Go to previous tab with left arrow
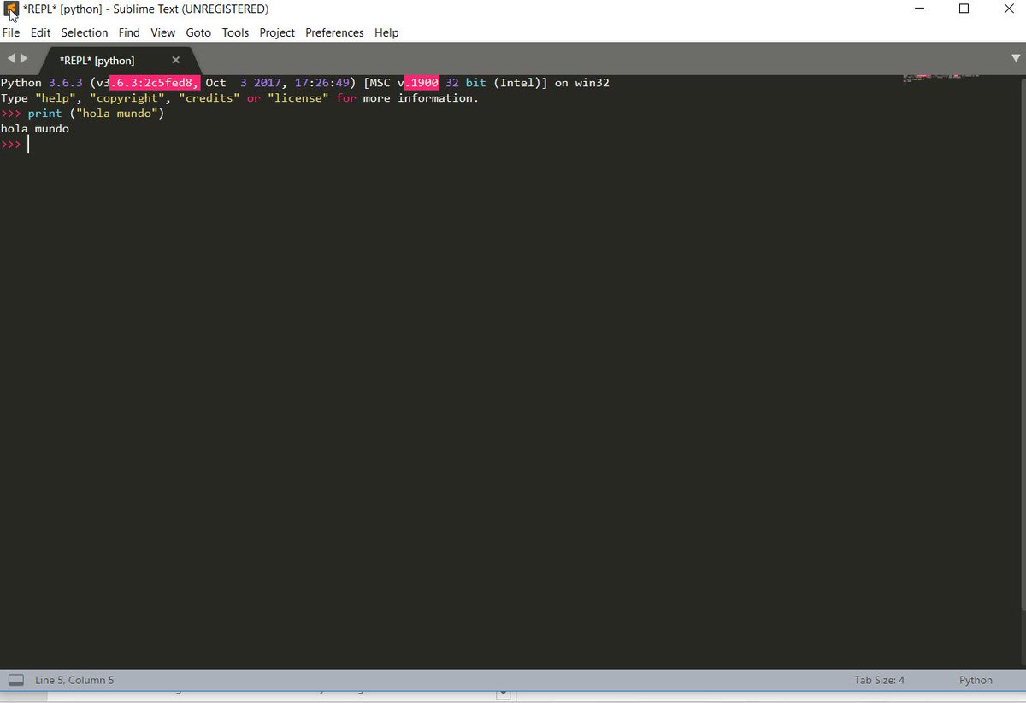Viewport: 1026px width, 703px height. tap(11, 58)
